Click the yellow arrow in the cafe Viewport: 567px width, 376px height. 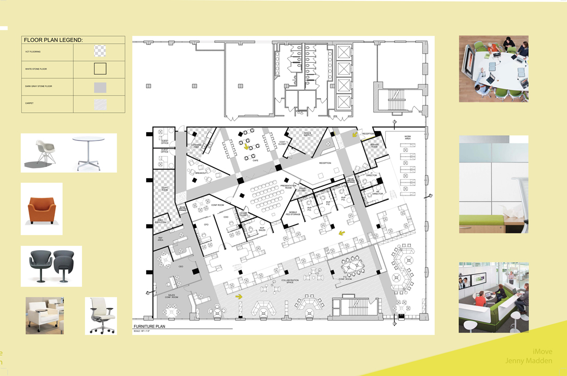(246, 146)
